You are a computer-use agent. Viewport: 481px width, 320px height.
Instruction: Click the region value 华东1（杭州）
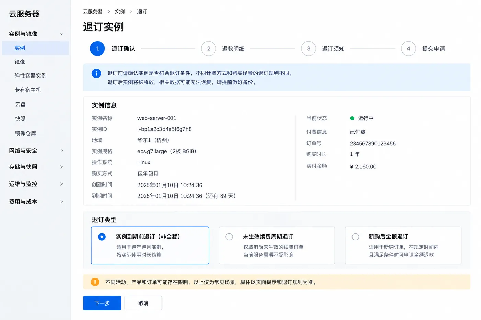coord(153,140)
